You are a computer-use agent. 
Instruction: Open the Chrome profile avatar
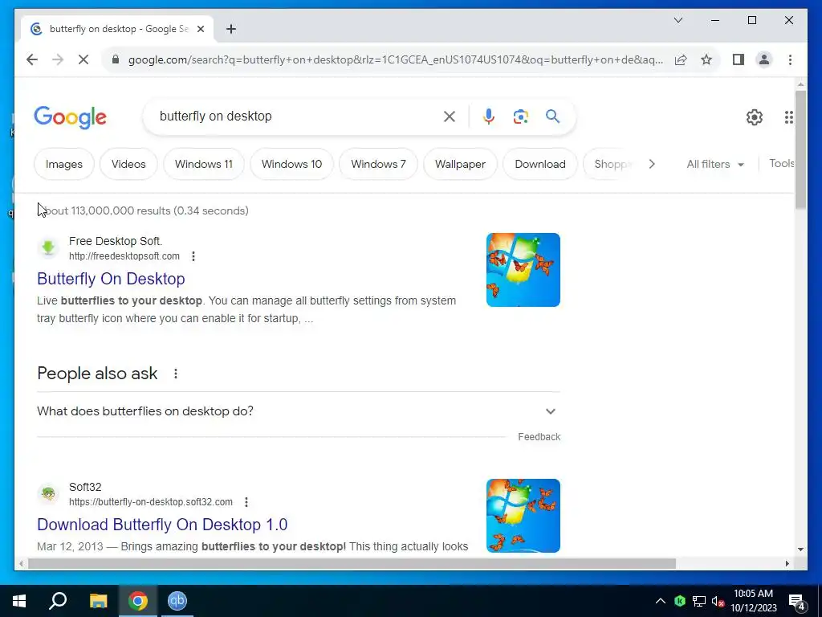tap(764, 59)
